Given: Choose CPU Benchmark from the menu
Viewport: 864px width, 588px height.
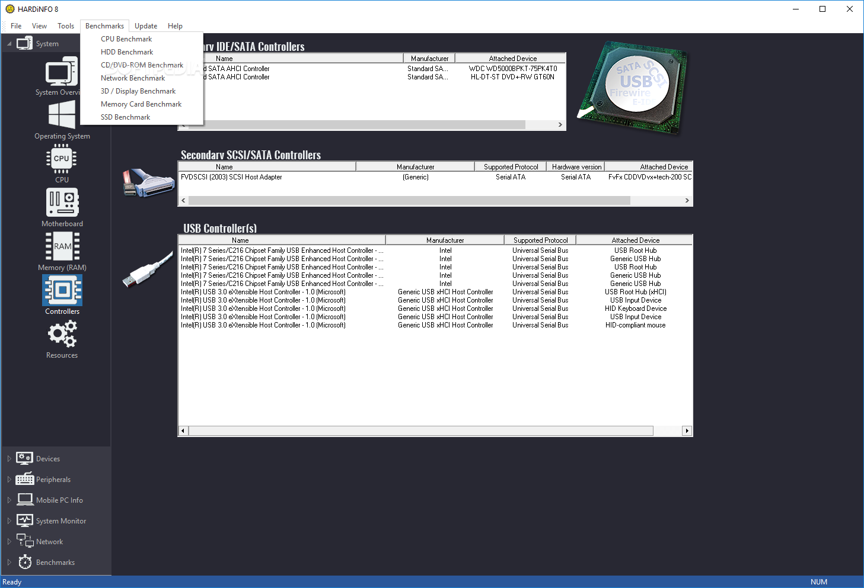Looking at the screenshot, I should pyautogui.click(x=142, y=39).
